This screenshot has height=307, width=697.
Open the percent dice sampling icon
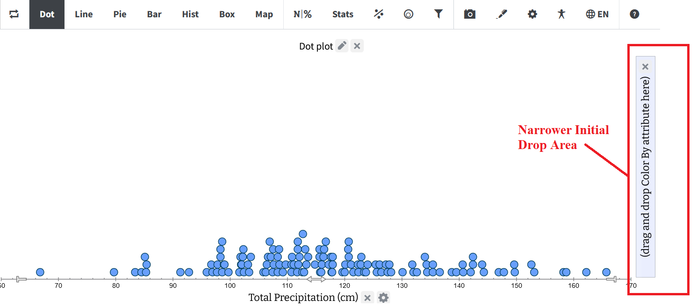click(x=379, y=14)
